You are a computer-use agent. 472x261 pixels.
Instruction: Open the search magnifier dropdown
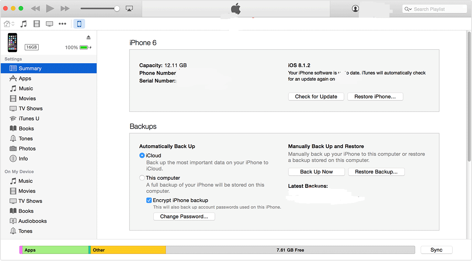408,9
